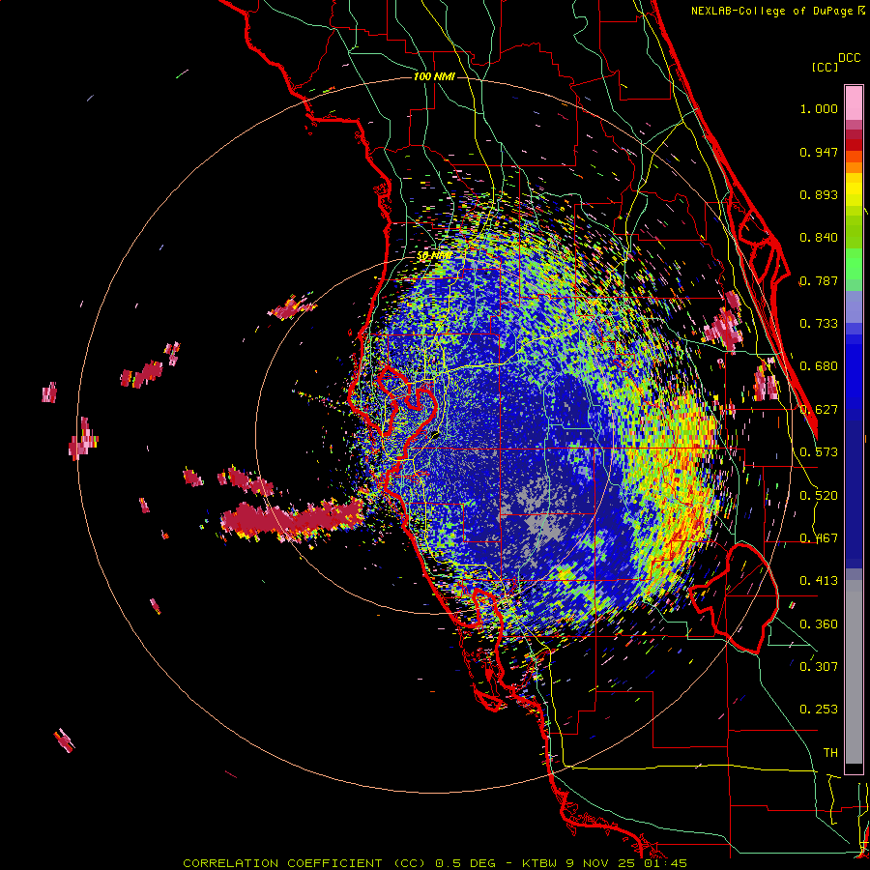Pick the pink band atop the color bar

pos(854,103)
